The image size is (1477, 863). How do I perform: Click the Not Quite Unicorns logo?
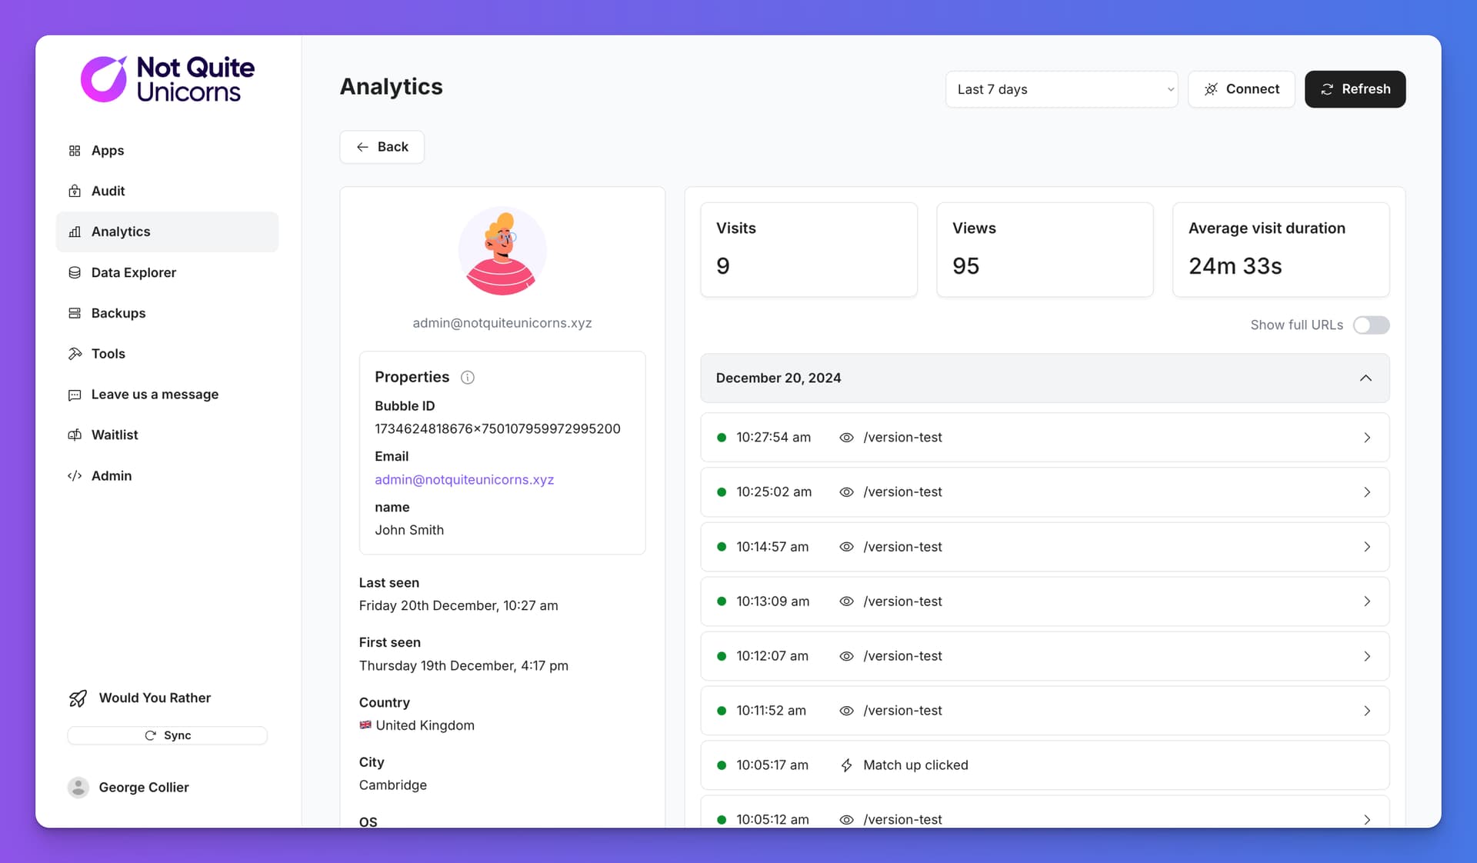168,79
